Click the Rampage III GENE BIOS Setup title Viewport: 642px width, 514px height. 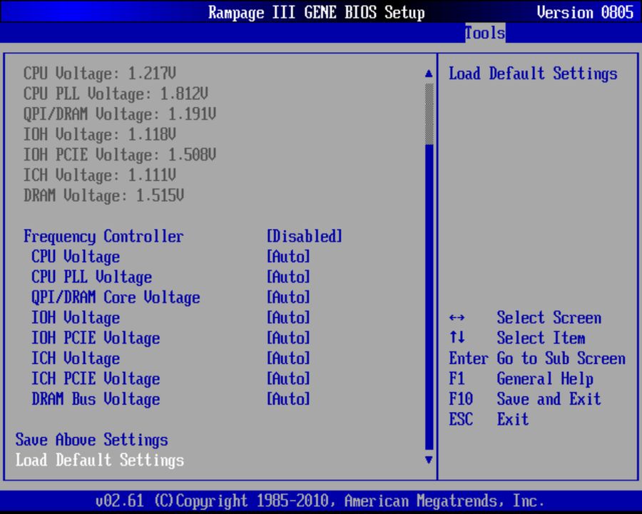(317, 12)
